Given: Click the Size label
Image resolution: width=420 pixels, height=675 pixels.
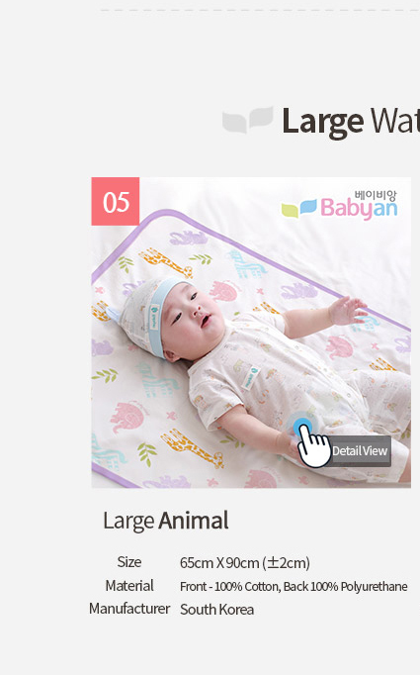Looking at the screenshot, I should point(129,562).
